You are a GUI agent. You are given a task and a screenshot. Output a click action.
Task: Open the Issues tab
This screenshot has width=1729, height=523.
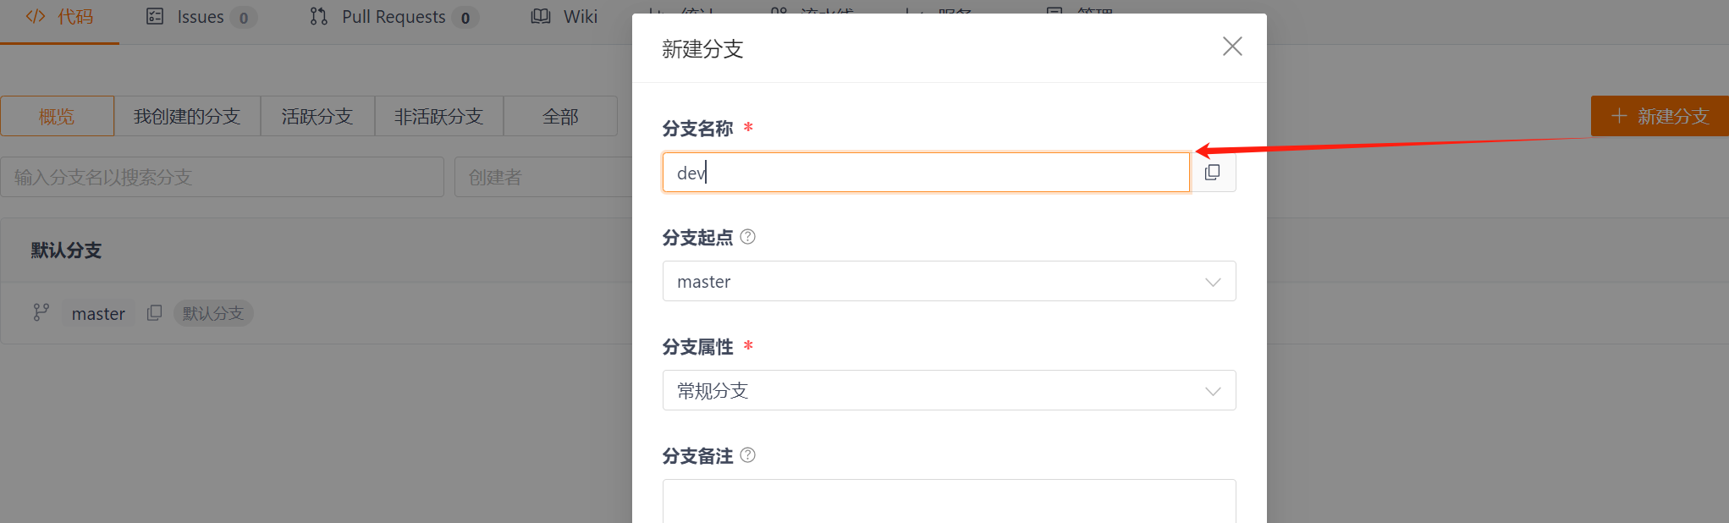201,17
